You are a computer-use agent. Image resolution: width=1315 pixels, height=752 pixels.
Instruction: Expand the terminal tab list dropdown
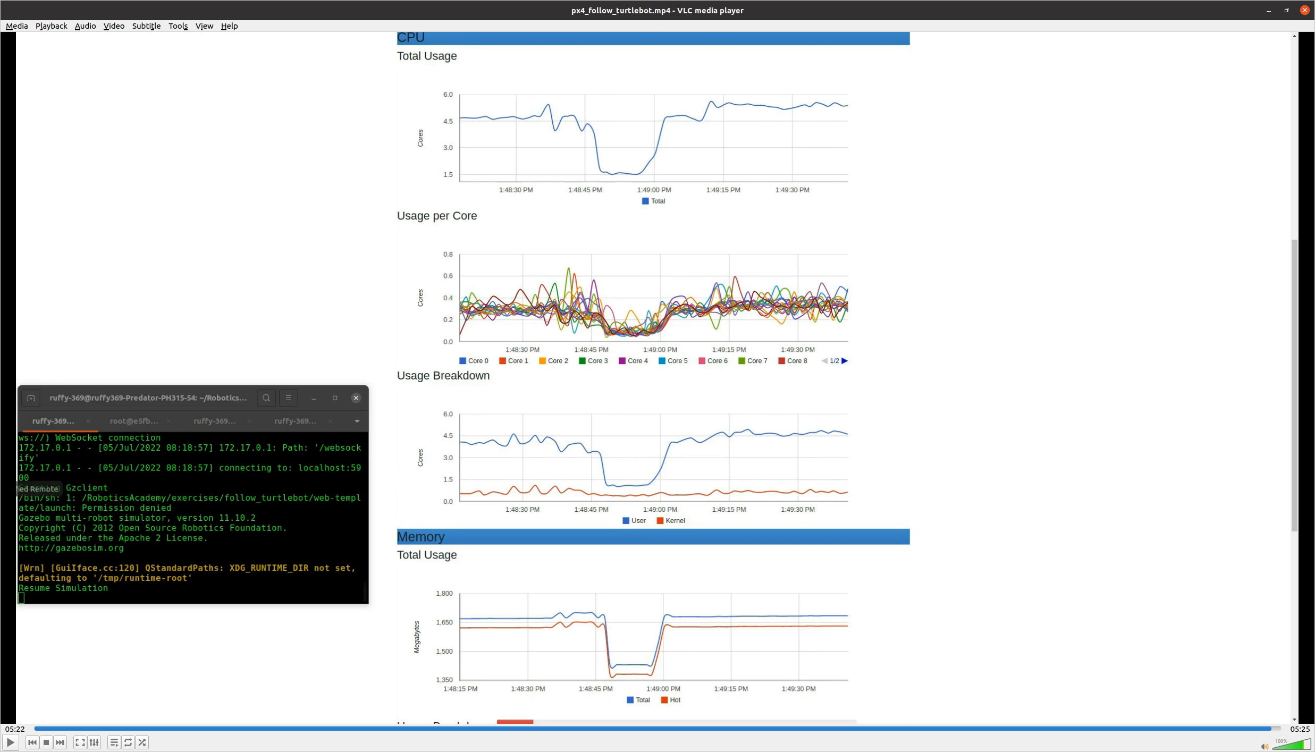click(357, 421)
